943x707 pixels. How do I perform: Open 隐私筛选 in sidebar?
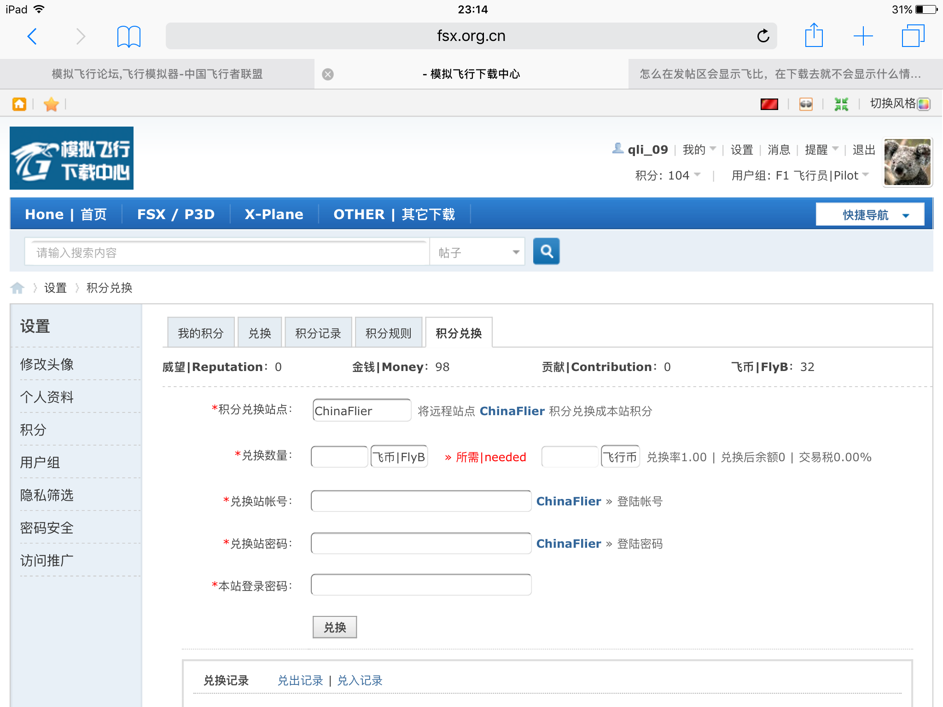click(47, 495)
